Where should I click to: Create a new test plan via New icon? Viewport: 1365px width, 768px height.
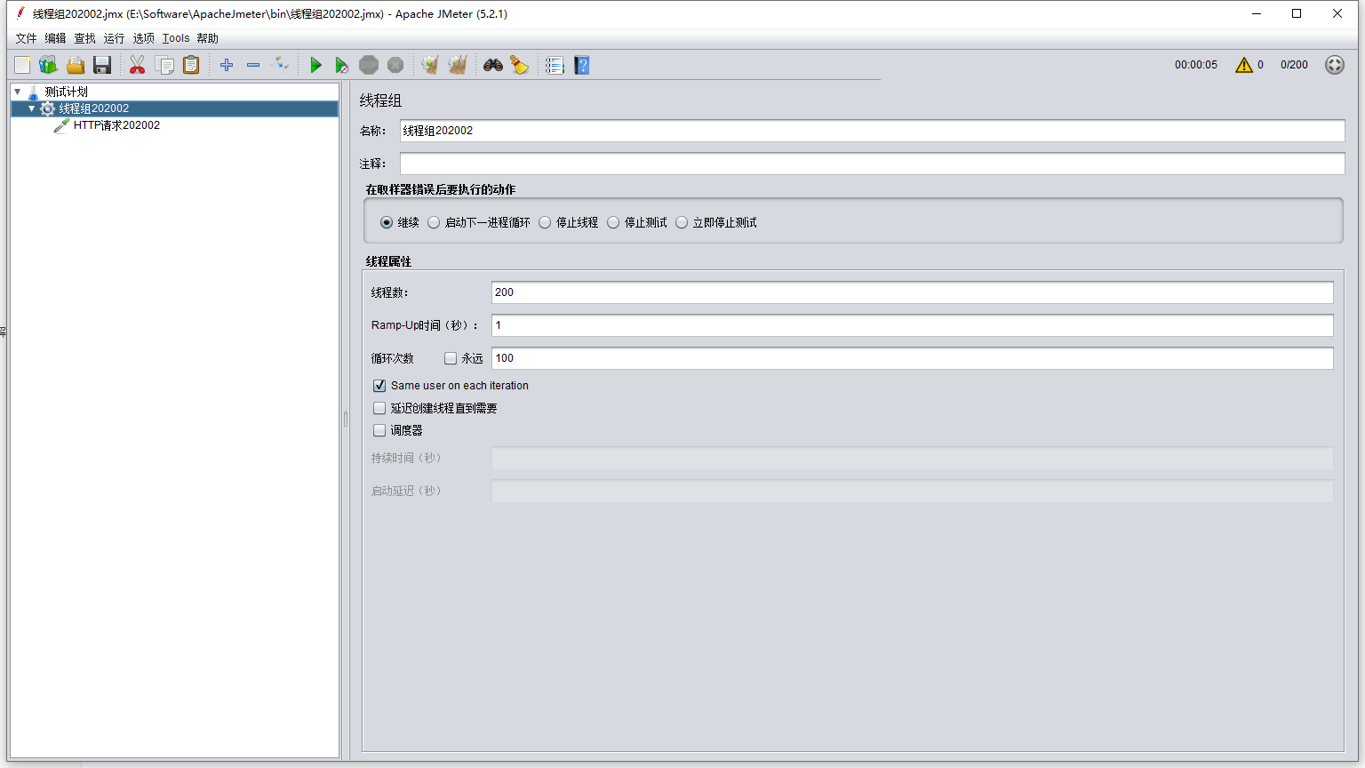pyautogui.click(x=22, y=65)
